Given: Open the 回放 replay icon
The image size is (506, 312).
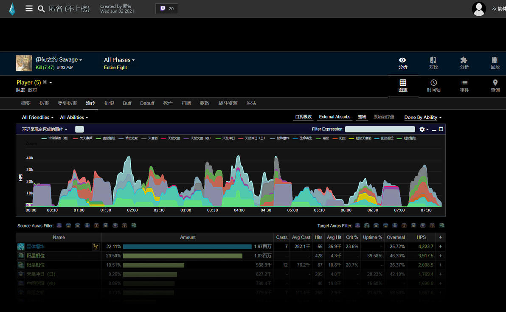Looking at the screenshot, I should pyautogui.click(x=495, y=63).
